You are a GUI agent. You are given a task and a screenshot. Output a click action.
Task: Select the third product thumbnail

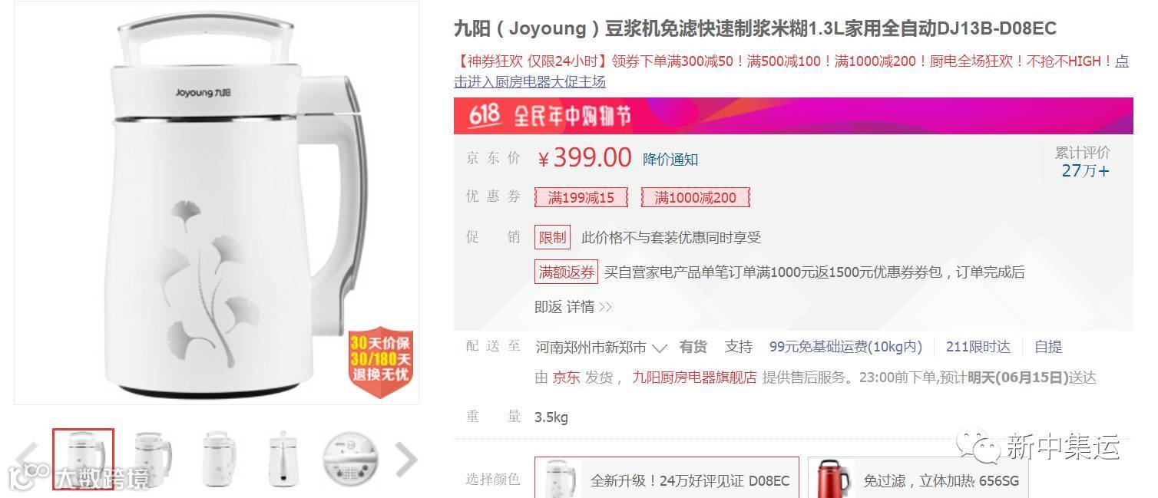coord(219,459)
